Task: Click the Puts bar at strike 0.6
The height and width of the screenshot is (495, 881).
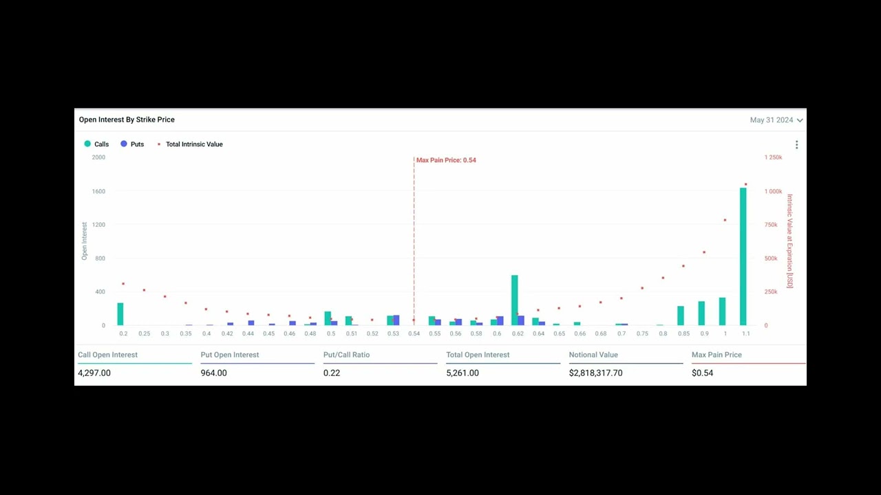Action: point(500,320)
